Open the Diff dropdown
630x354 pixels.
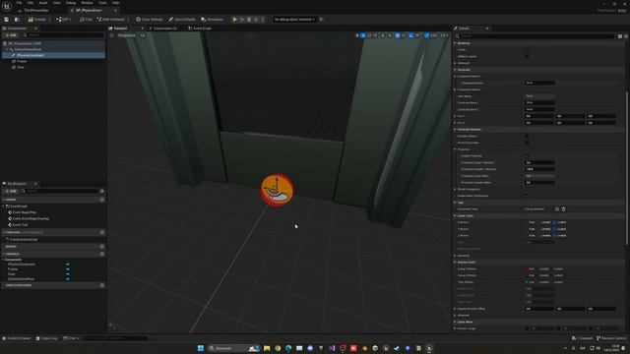tap(64, 20)
